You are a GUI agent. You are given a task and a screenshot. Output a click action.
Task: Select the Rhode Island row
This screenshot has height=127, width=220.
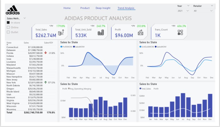31,92
